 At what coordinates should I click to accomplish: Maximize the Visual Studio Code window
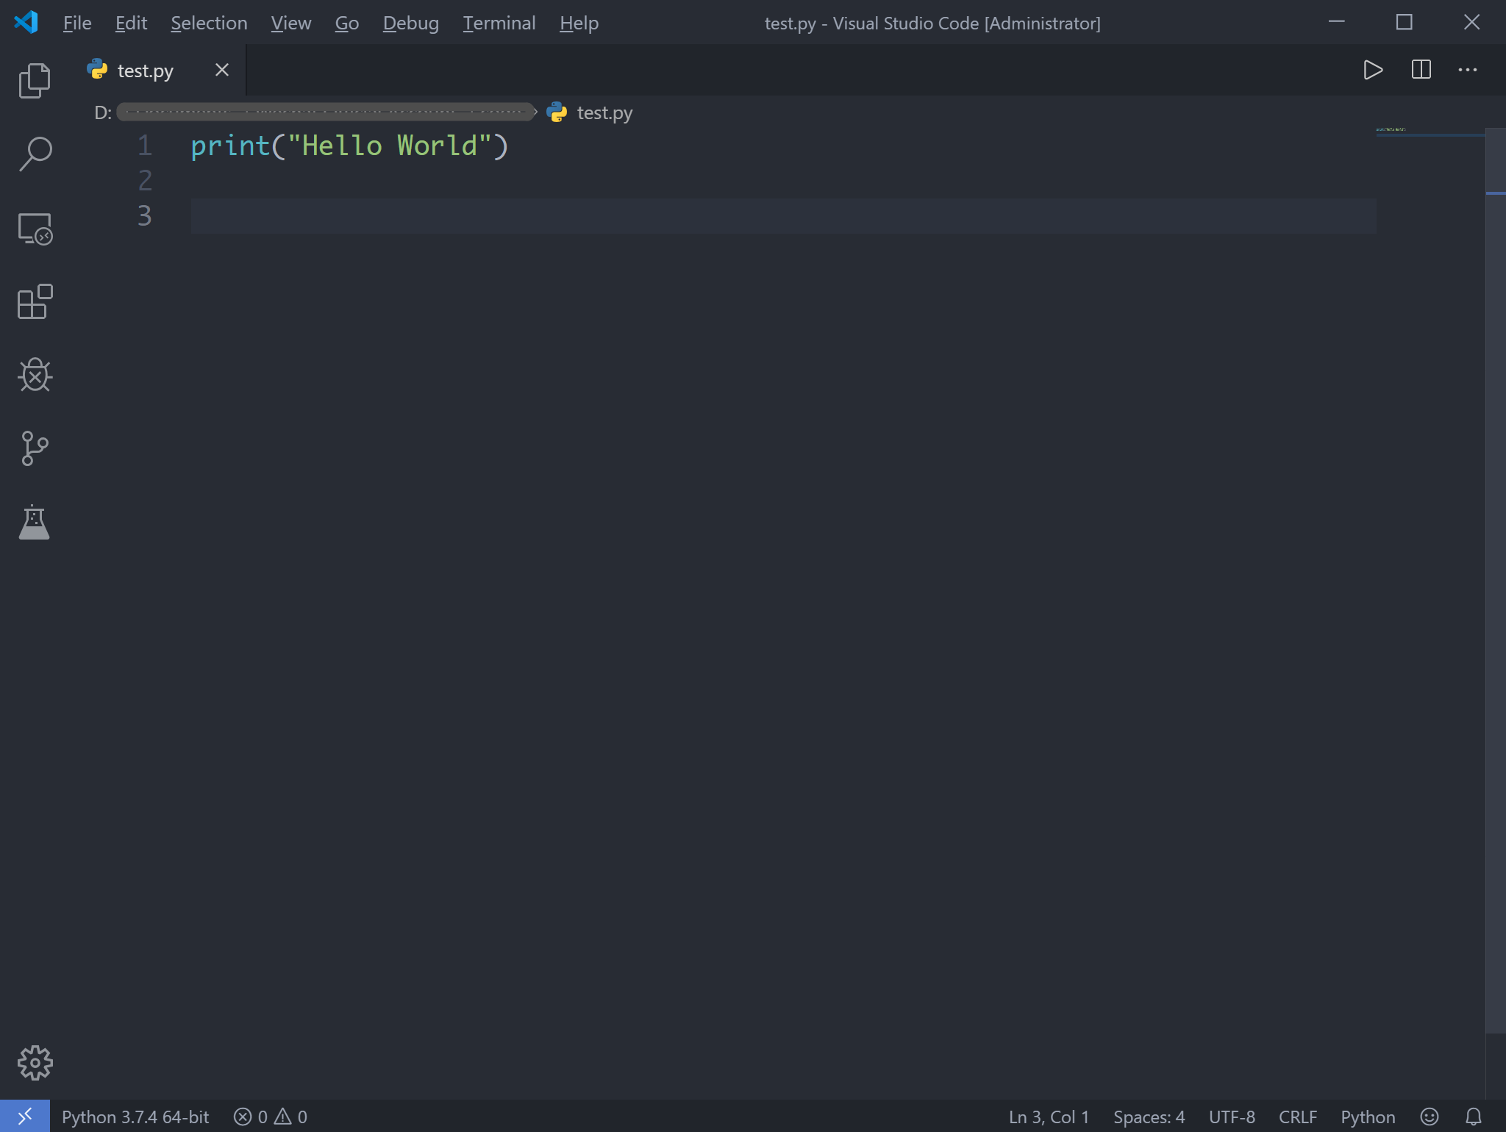click(x=1405, y=22)
